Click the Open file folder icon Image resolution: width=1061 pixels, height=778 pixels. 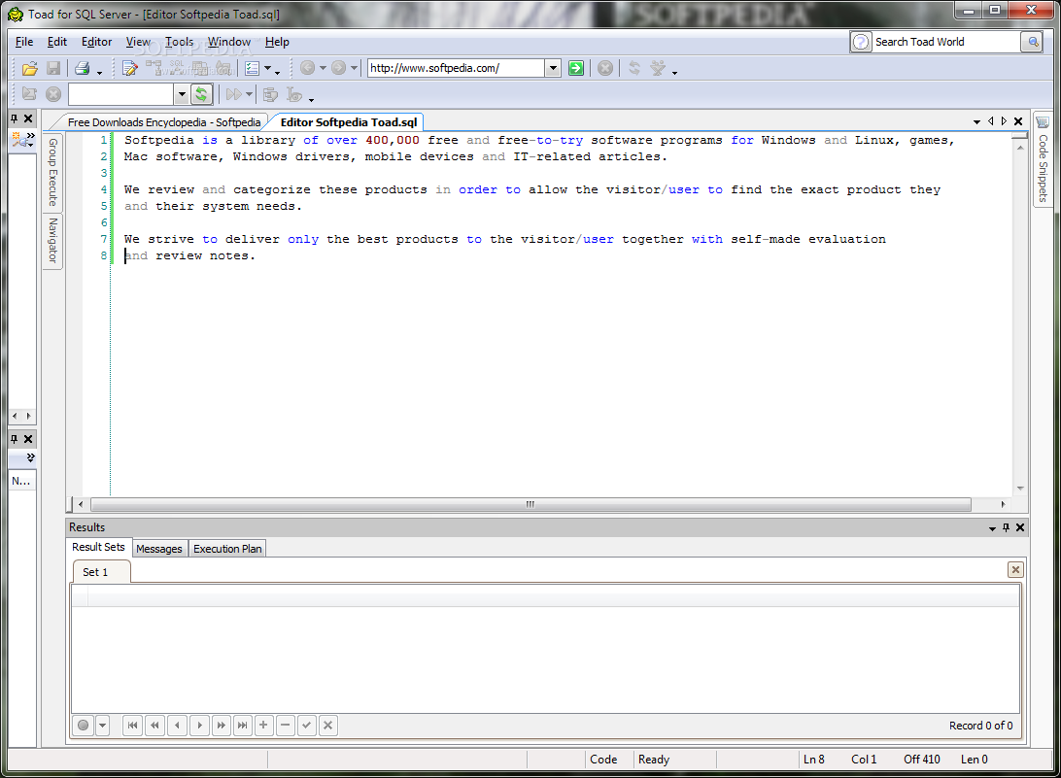[30, 68]
